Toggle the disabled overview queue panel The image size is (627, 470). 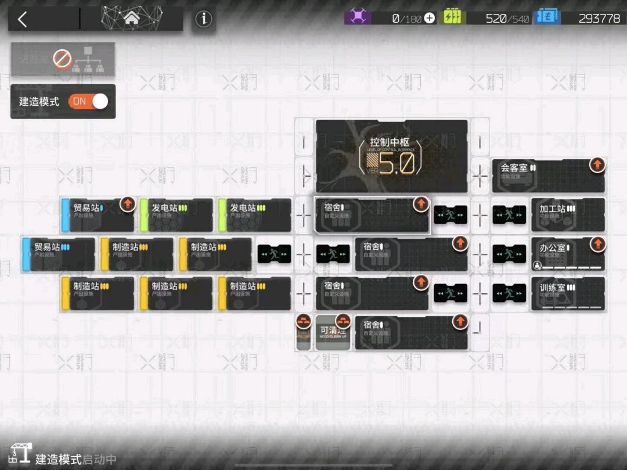coord(63,59)
